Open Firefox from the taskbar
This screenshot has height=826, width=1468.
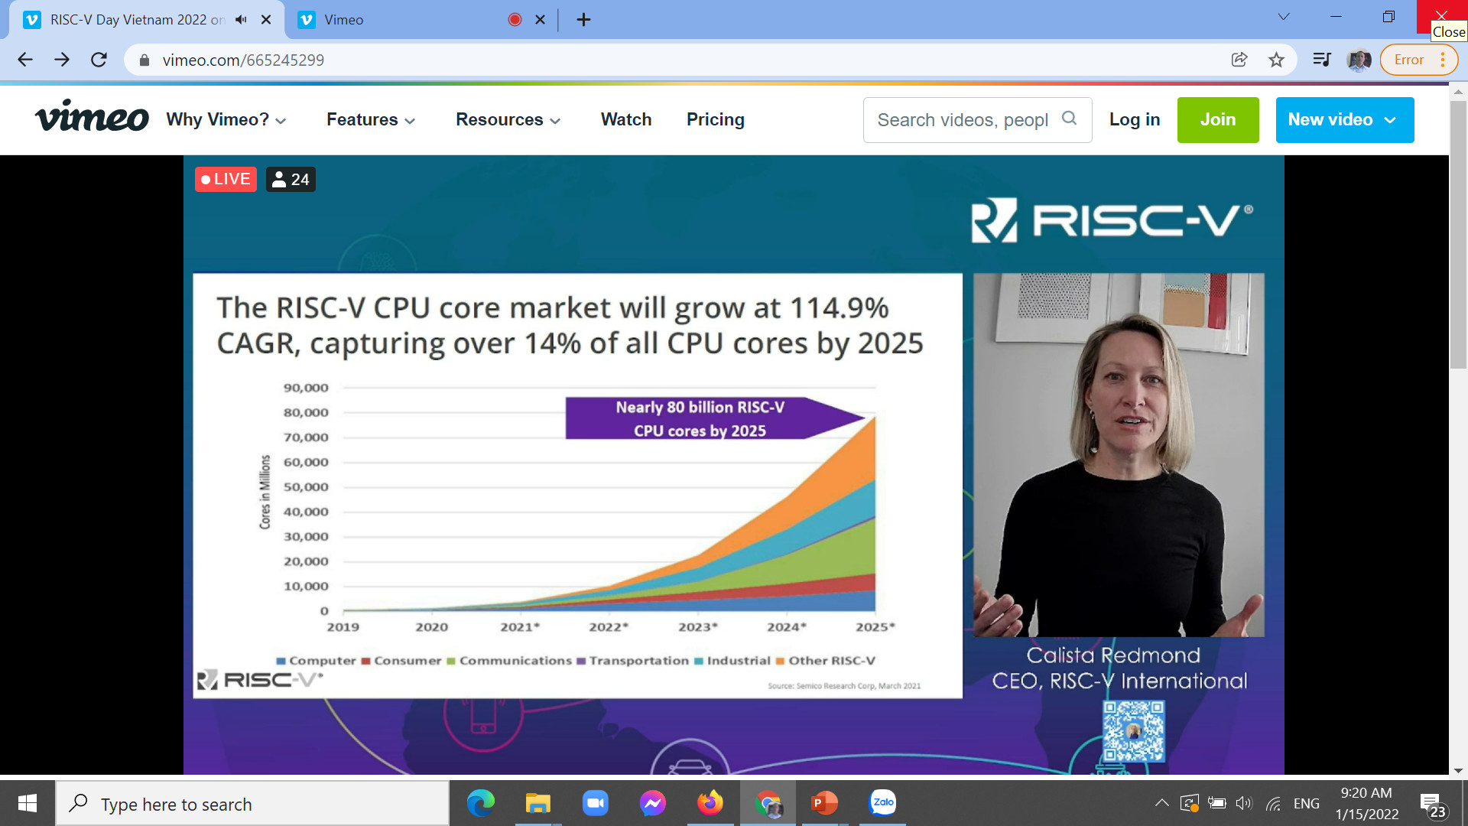[x=710, y=803]
